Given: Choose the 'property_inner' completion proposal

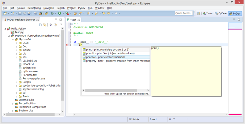Looking at the screenshot, I should (116, 61).
